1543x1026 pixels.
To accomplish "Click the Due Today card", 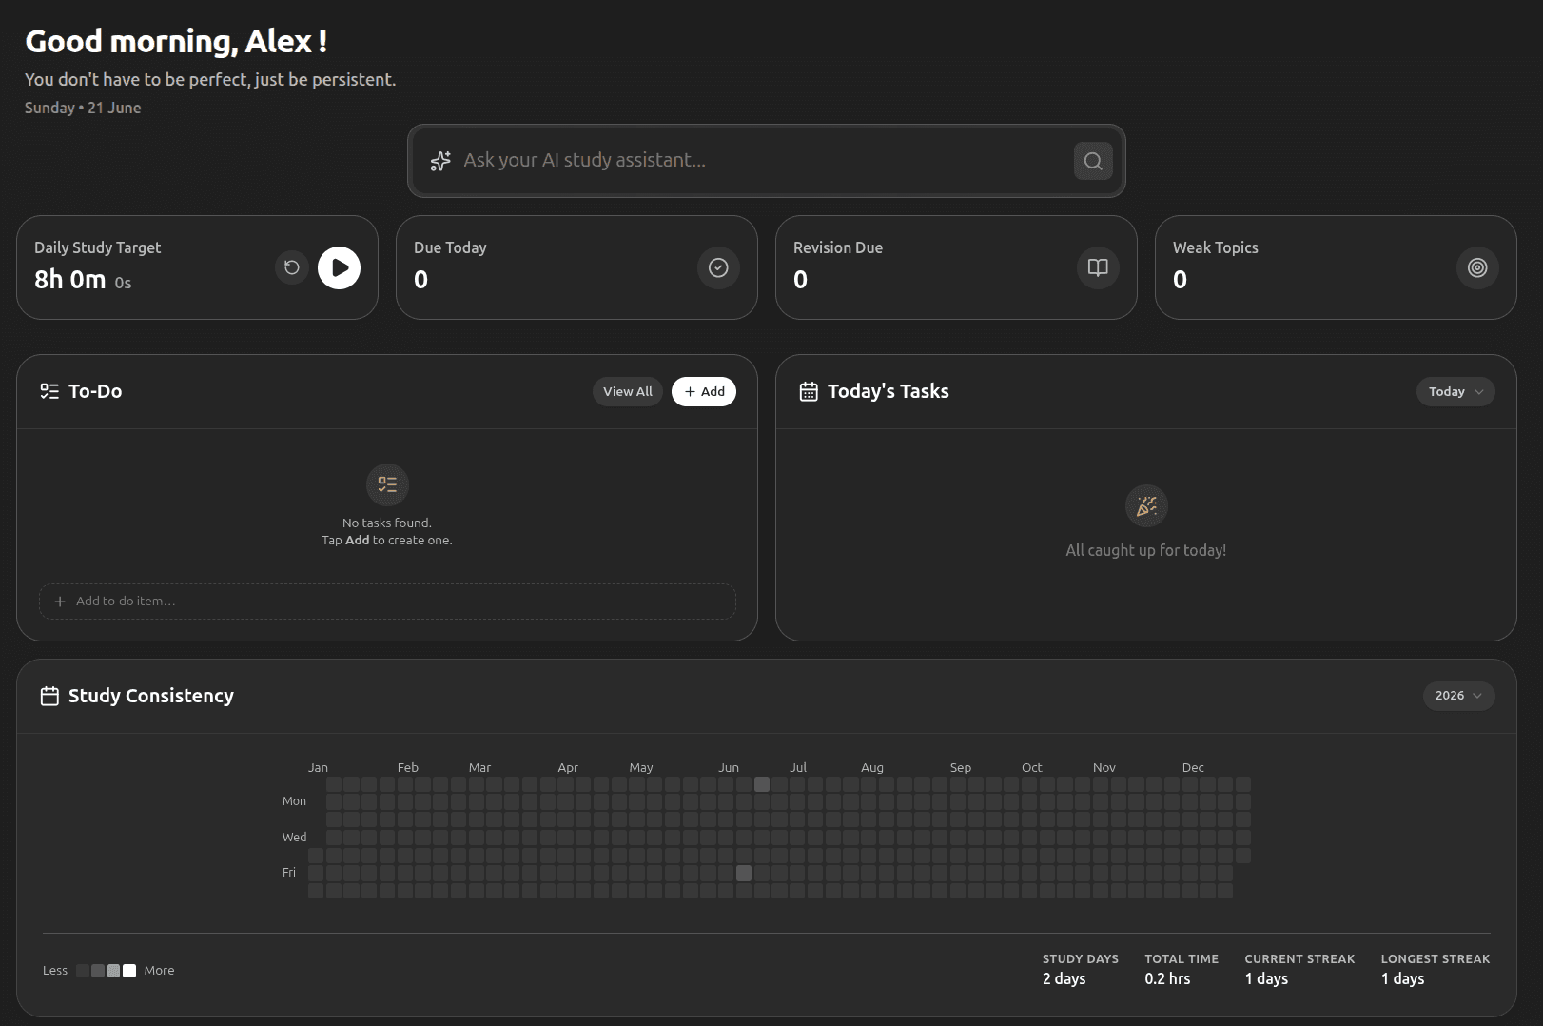I will [576, 267].
